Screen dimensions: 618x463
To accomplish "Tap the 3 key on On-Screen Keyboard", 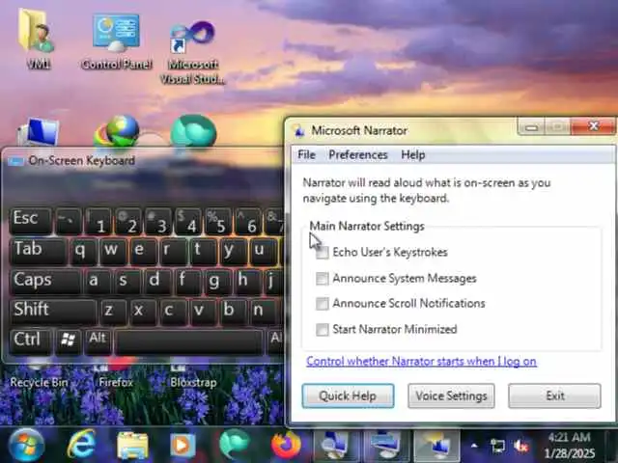I will pyautogui.click(x=158, y=221).
